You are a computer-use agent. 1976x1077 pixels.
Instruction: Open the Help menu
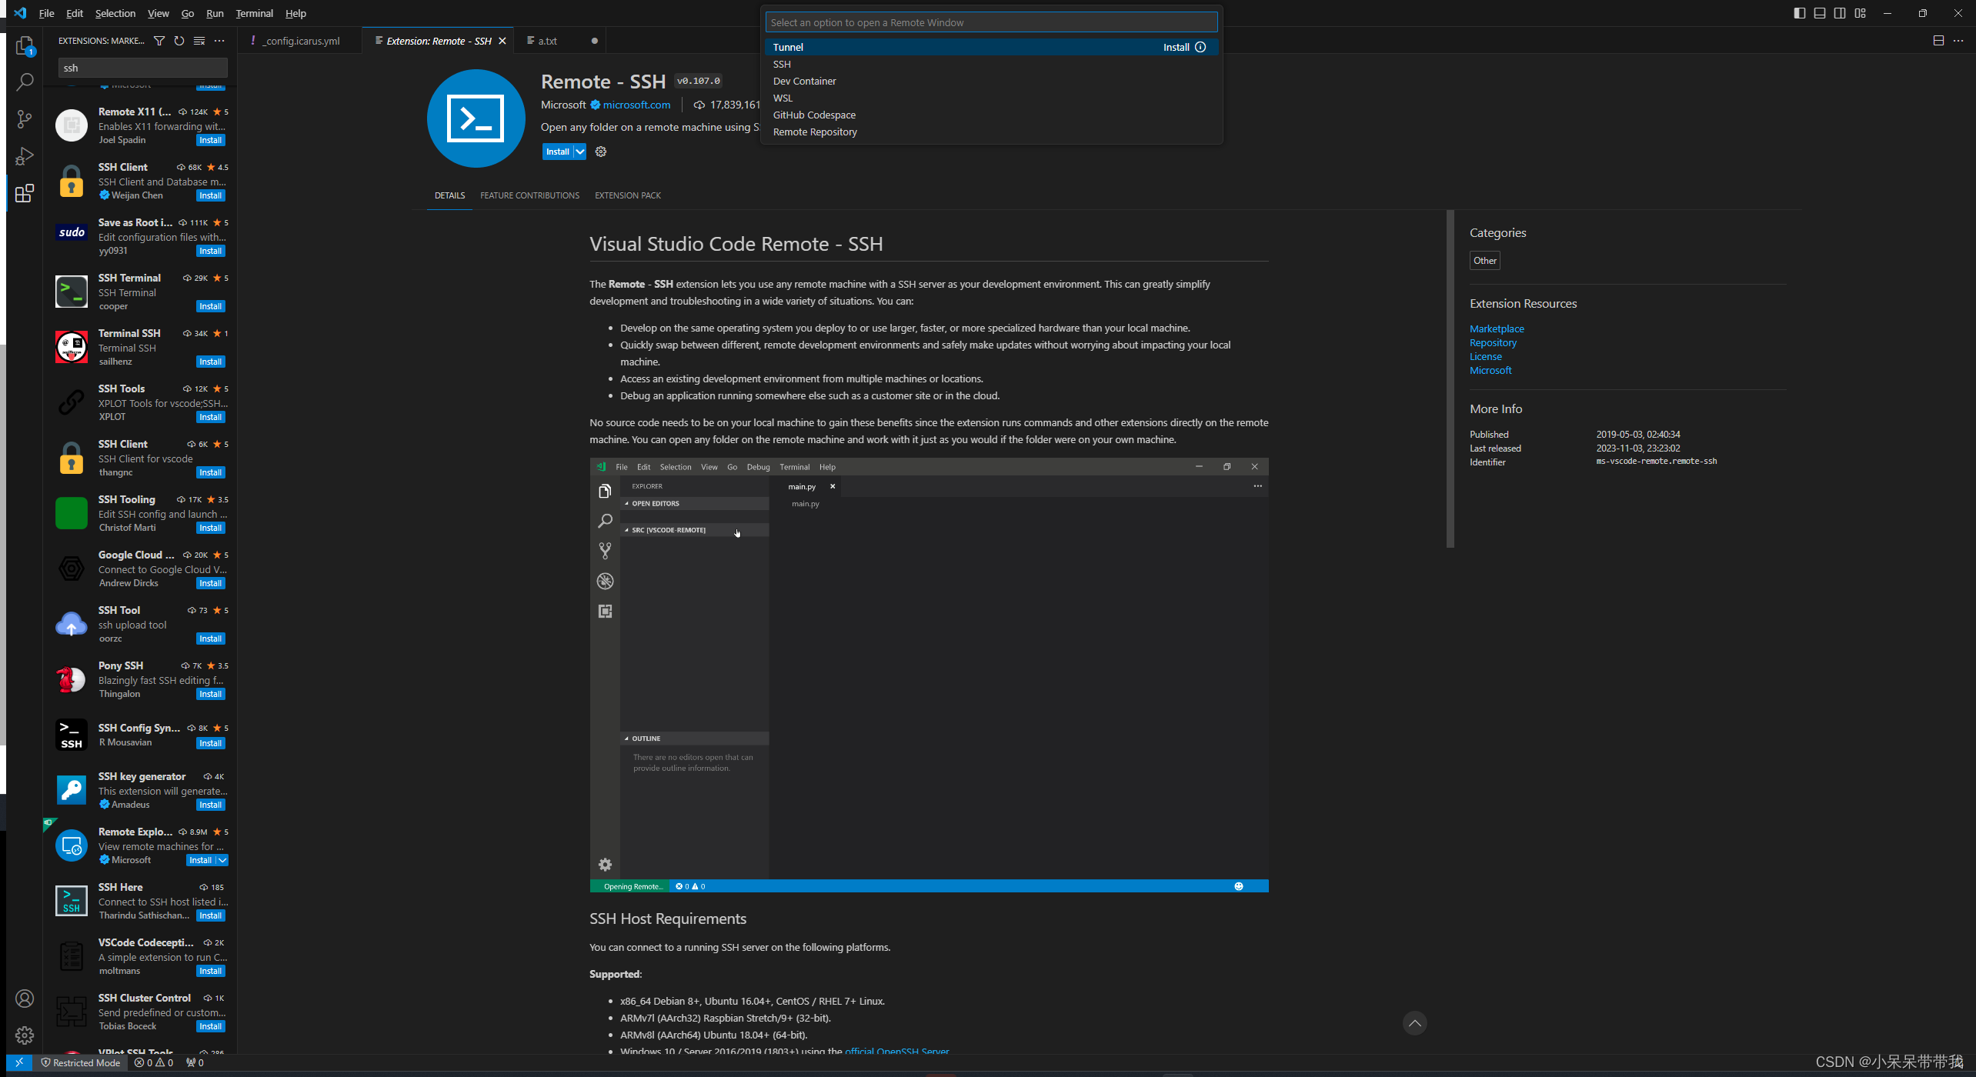(295, 13)
